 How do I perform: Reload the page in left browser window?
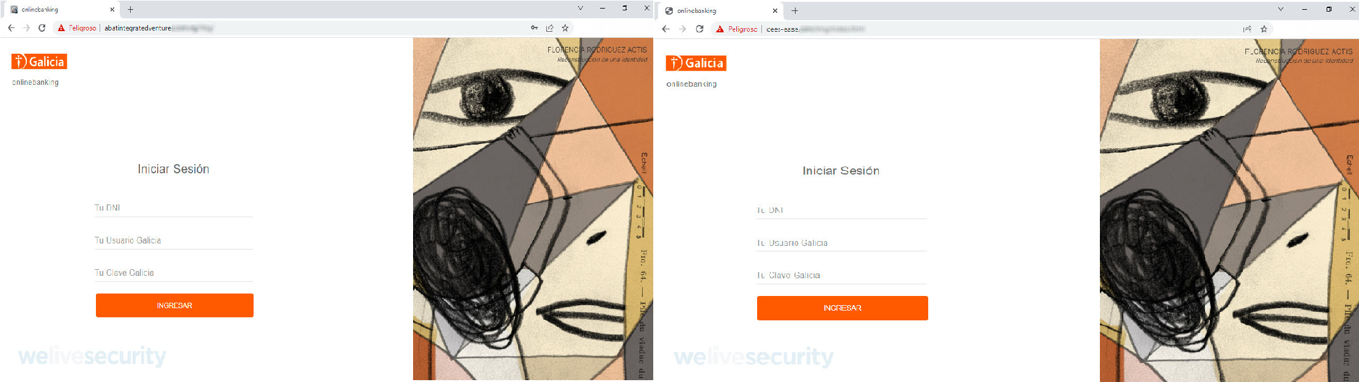point(42,28)
